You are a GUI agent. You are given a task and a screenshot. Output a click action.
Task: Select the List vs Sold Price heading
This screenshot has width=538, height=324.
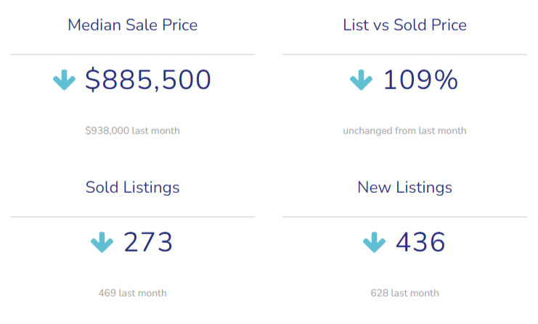click(404, 25)
